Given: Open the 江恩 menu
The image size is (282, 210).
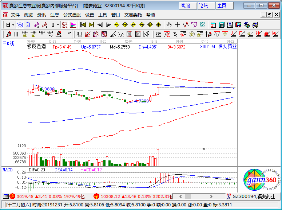Looking at the screenshot, I should [x=55, y=15].
